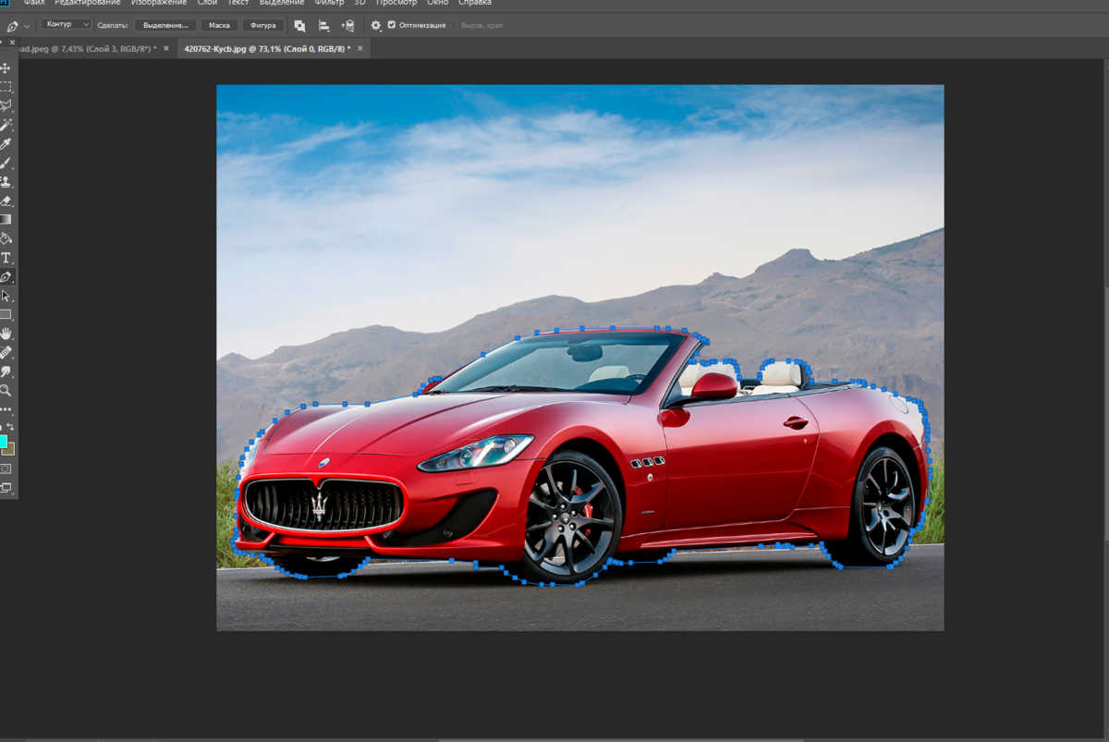Open the Контур mode dropdown

(67, 25)
